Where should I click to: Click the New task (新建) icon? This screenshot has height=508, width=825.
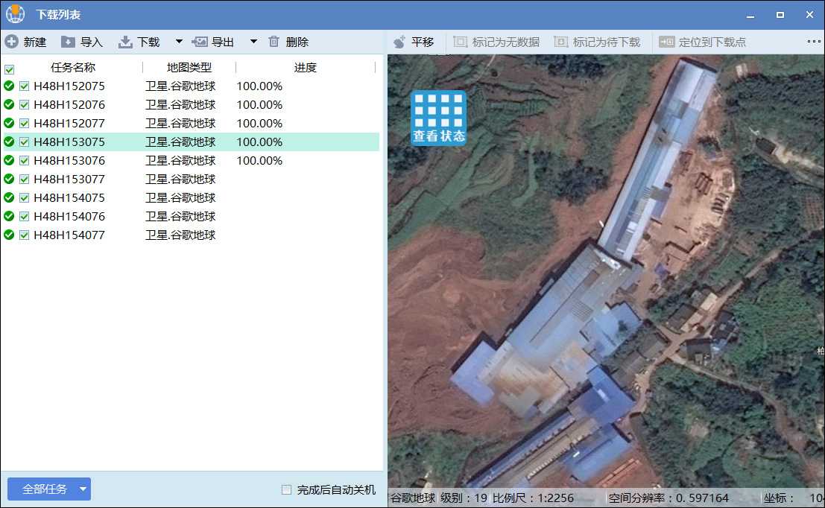click(12, 42)
